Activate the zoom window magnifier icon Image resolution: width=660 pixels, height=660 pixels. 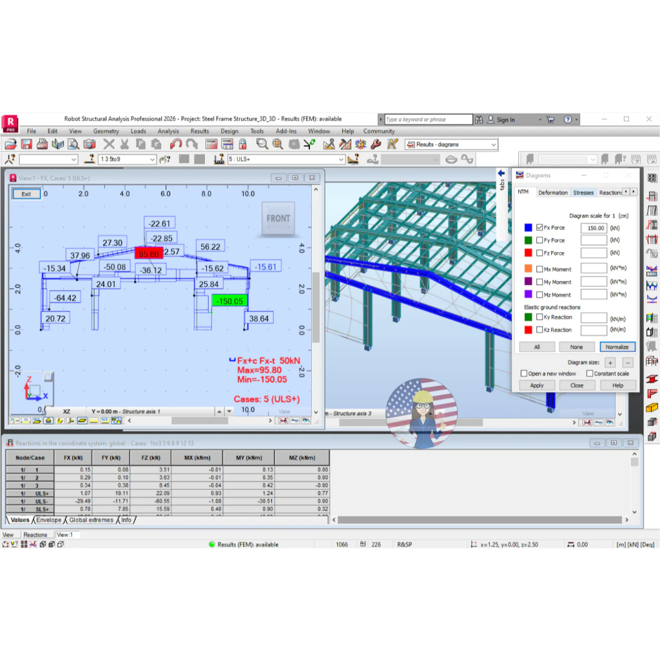[262, 144]
